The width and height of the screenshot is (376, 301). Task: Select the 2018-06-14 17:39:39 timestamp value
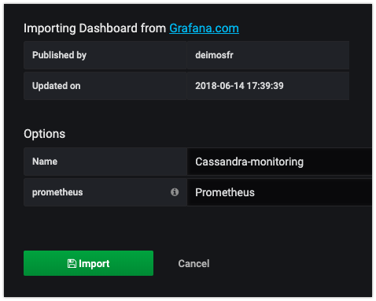(239, 86)
